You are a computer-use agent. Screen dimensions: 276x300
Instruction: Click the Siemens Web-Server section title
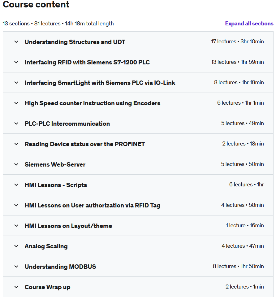(55, 164)
